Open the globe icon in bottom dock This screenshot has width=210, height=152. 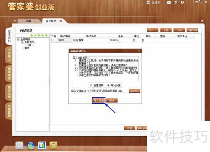(31, 145)
